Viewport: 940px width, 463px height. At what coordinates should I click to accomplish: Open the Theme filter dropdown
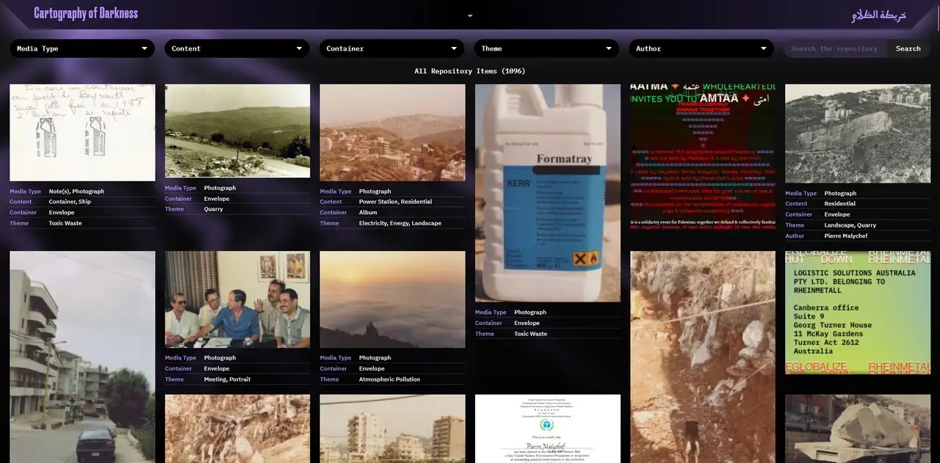pyautogui.click(x=546, y=48)
